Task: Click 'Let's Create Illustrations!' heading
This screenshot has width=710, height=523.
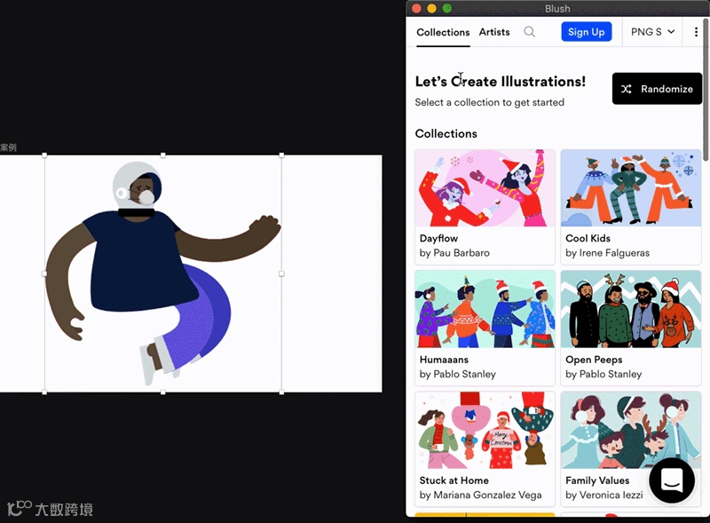Action: [x=501, y=82]
